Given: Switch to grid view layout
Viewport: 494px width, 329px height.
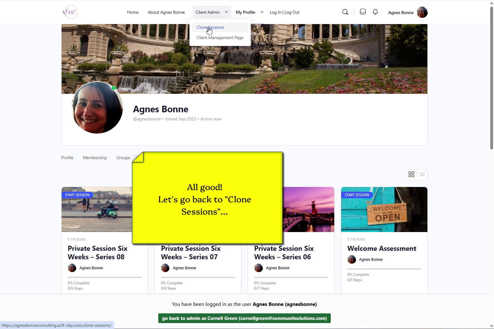Looking at the screenshot, I should tap(411, 175).
